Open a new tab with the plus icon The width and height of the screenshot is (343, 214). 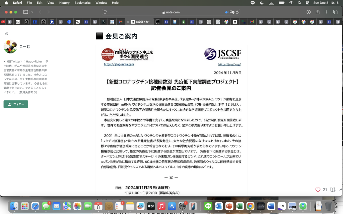[326, 11]
